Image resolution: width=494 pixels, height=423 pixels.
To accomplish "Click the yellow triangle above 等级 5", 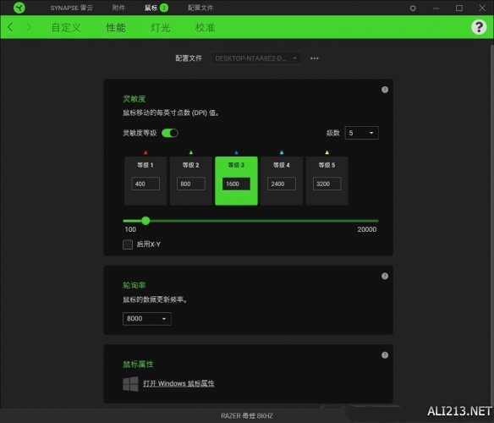I will (327, 152).
